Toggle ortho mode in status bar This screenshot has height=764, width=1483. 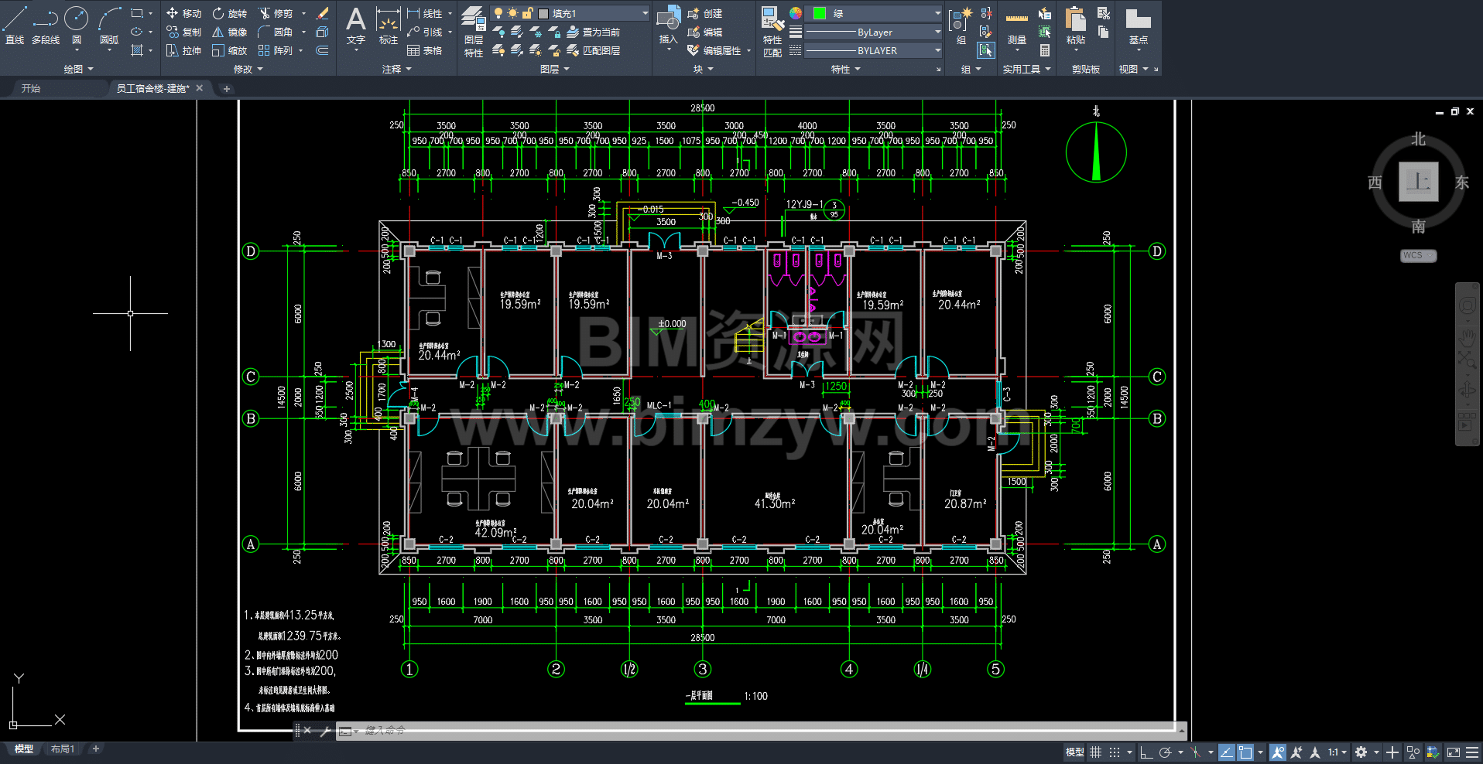1146,752
